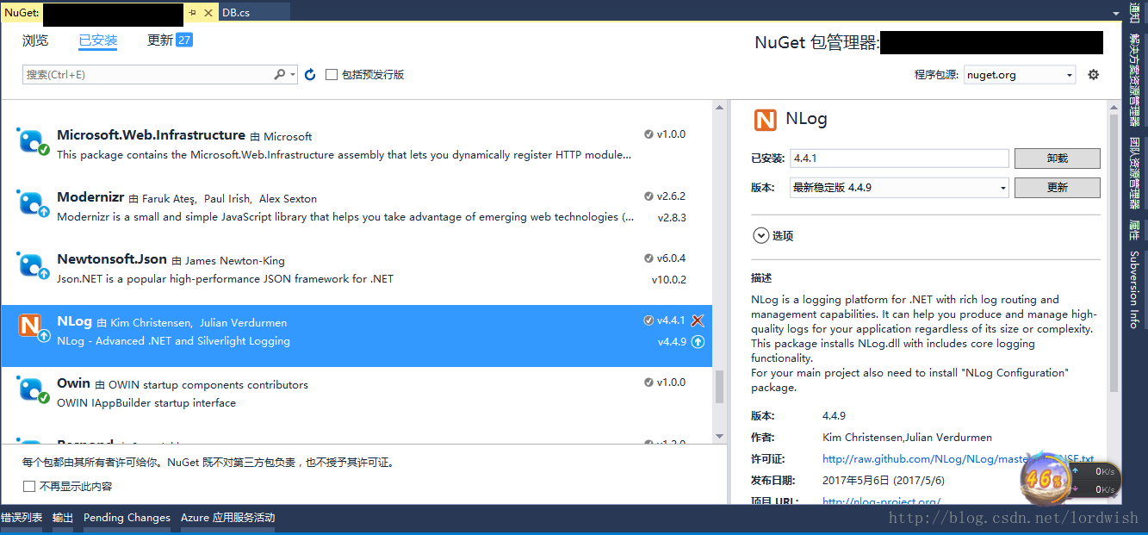Viewport: 1148px width, 535px height.
Task: Click the package list vertical scrollbar thumb
Action: (x=720, y=386)
